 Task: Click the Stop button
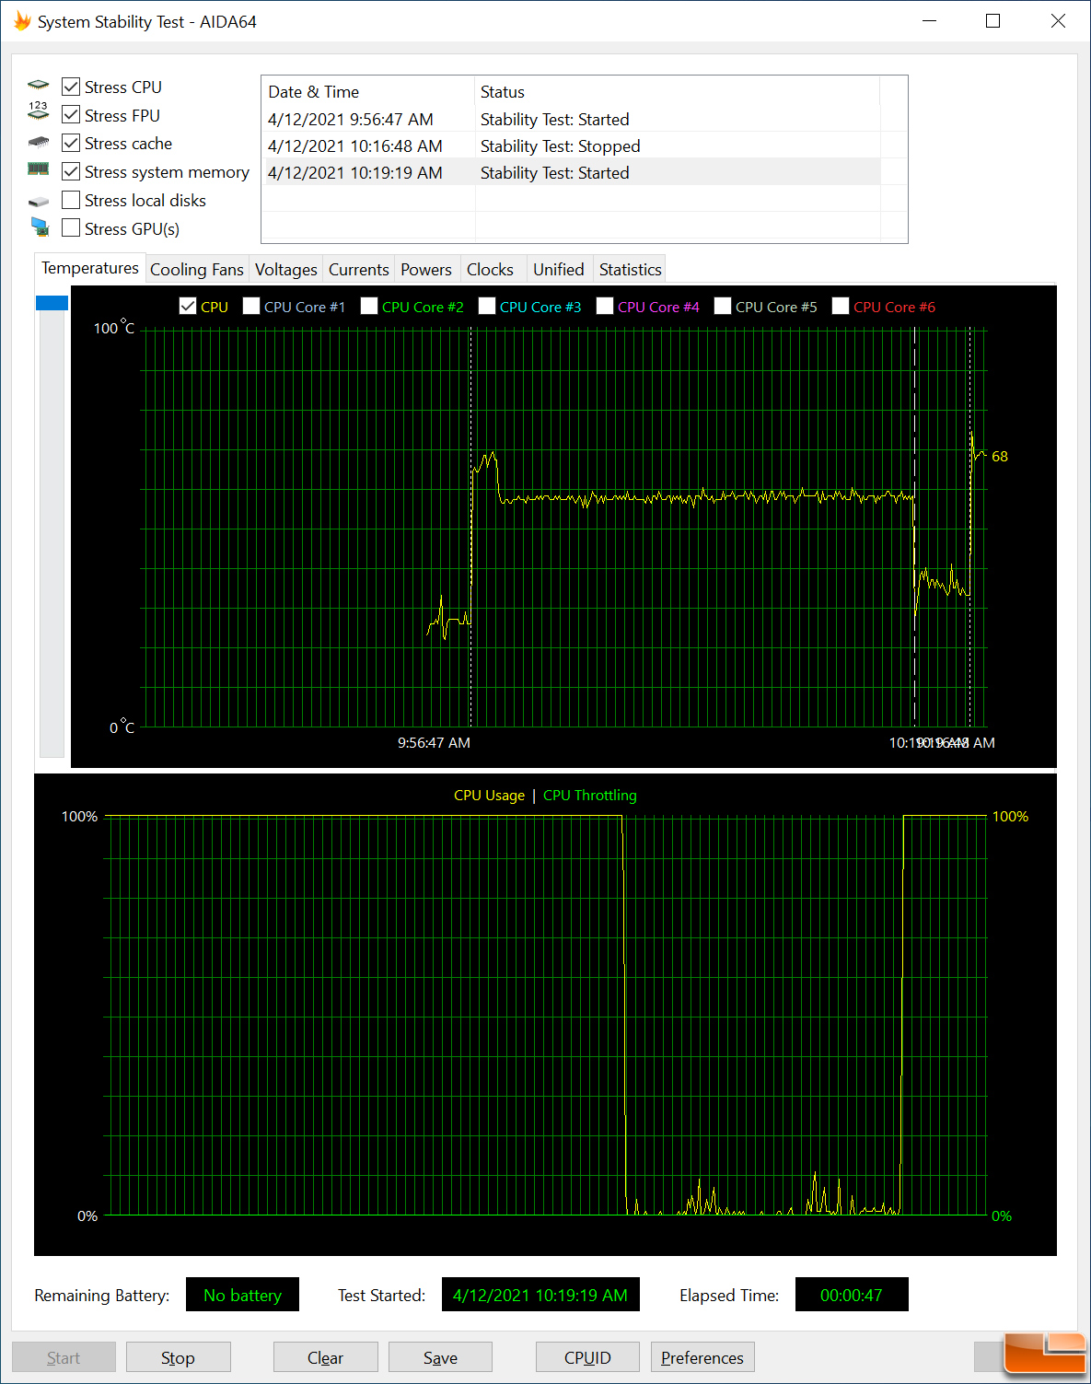(178, 1357)
